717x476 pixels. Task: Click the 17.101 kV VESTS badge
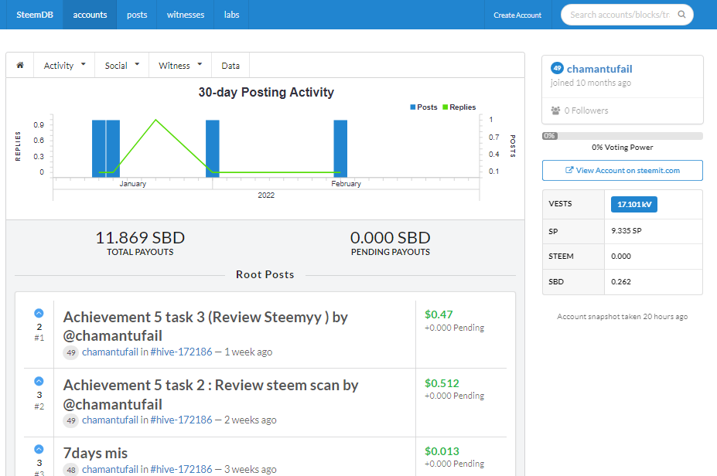[633, 204]
